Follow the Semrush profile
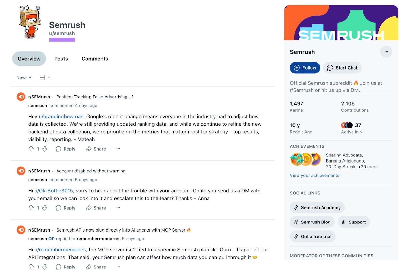 point(305,68)
